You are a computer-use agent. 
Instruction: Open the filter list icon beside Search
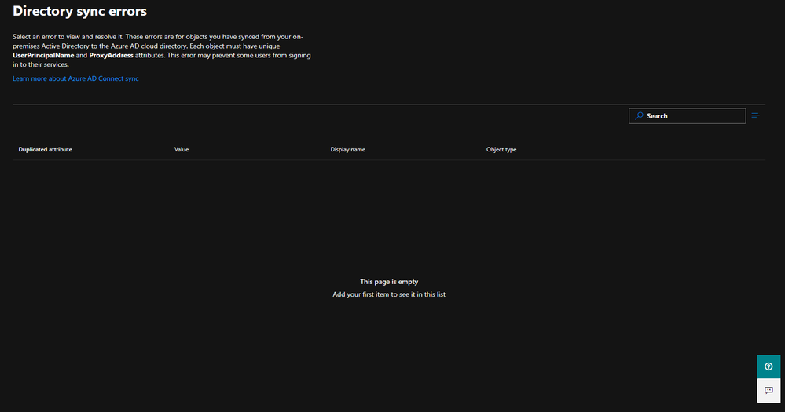pyautogui.click(x=755, y=115)
